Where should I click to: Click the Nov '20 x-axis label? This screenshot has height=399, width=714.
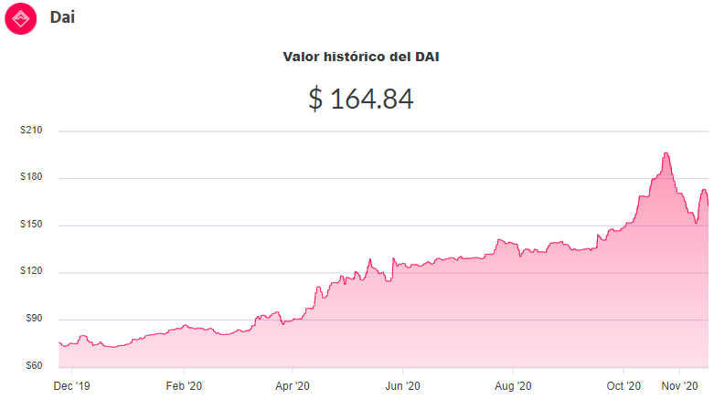[679, 386]
